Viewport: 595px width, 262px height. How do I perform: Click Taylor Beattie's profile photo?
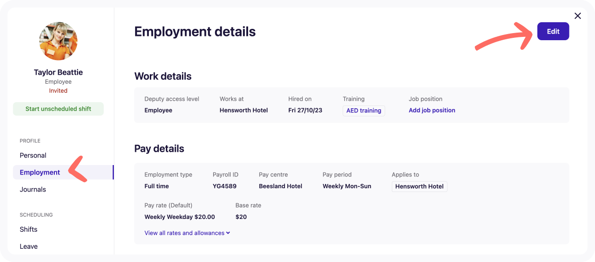coord(58,41)
